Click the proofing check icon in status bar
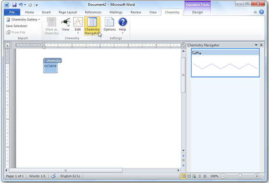The height and width of the screenshot is (183, 269). (x=53, y=176)
